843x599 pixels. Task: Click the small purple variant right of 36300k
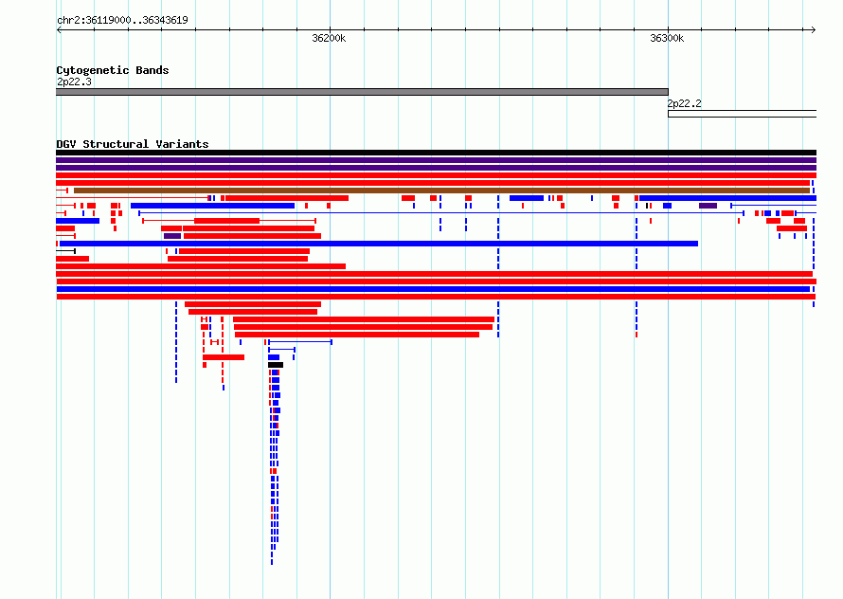(x=708, y=206)
